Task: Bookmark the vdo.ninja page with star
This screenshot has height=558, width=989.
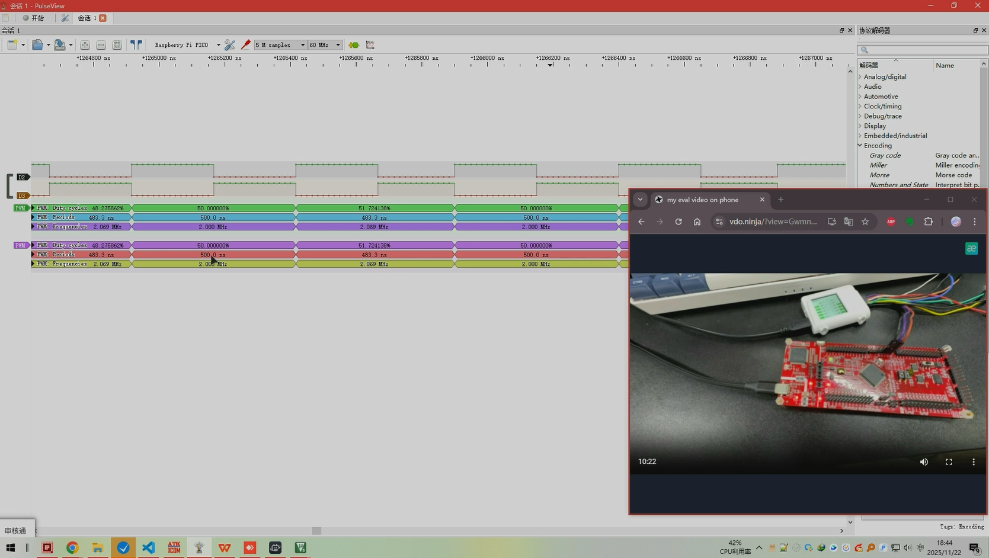Action: [x=865, y=222]
